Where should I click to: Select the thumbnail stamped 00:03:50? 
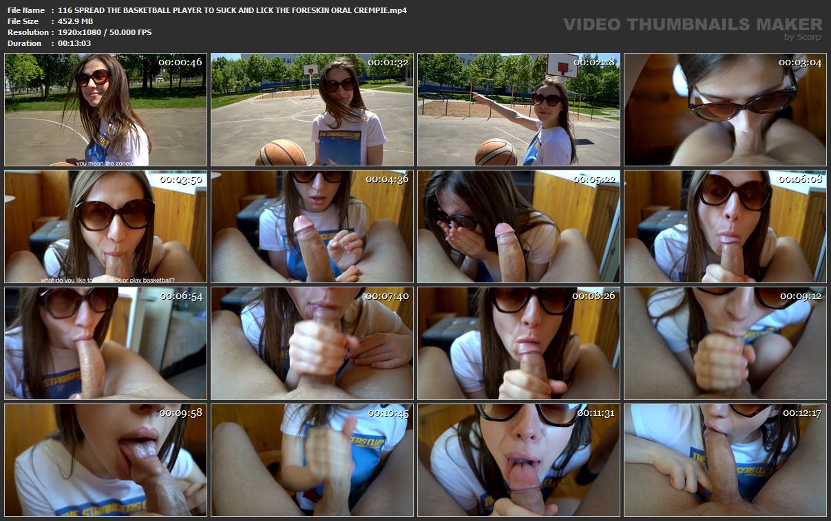106,227
